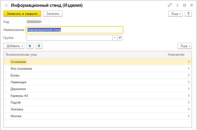Sort by Количество column header
The width and height of the screenshot is (197, 130).
(x=179, y=55)
